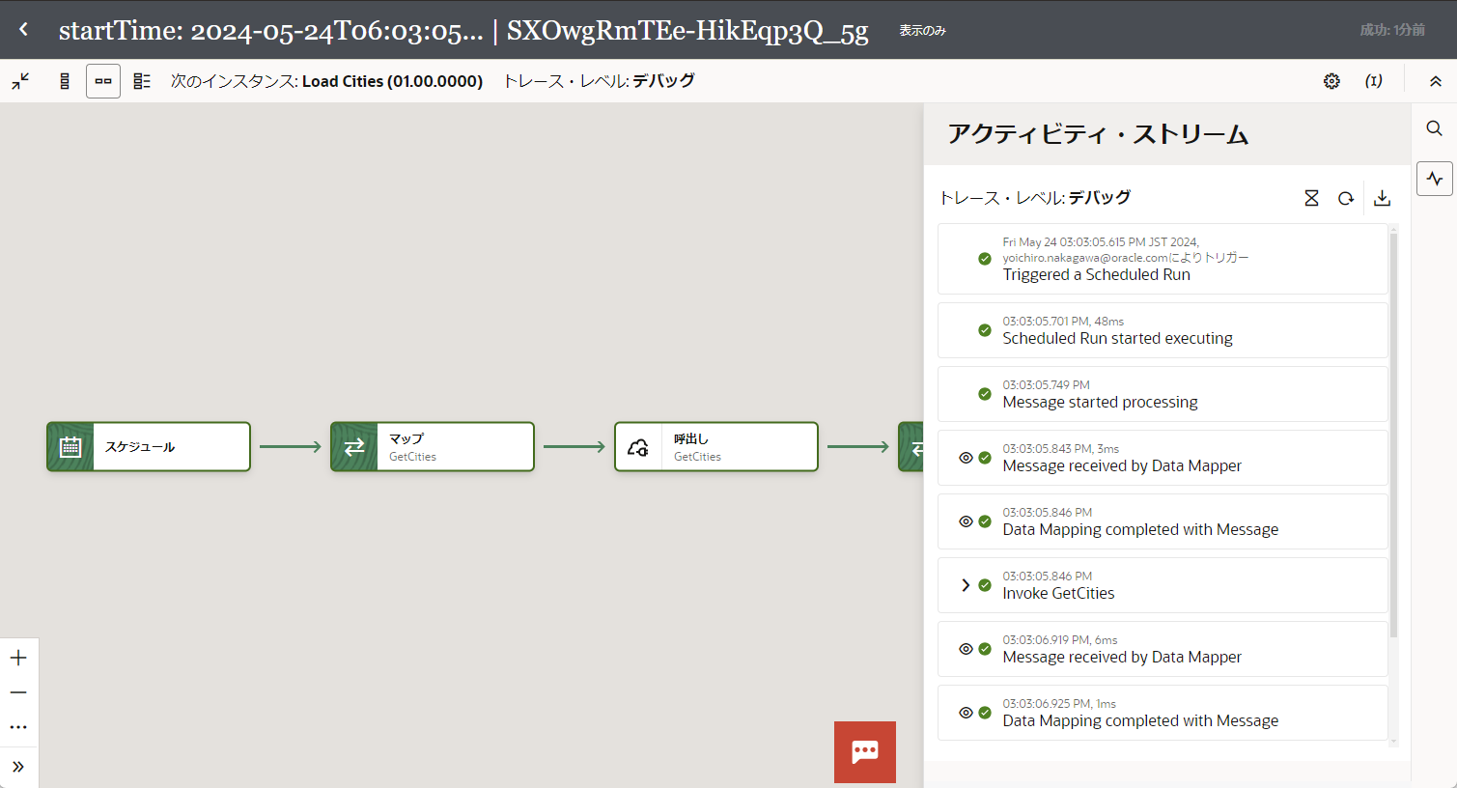Zoom in the canvas with plus button

coord(18,658)
